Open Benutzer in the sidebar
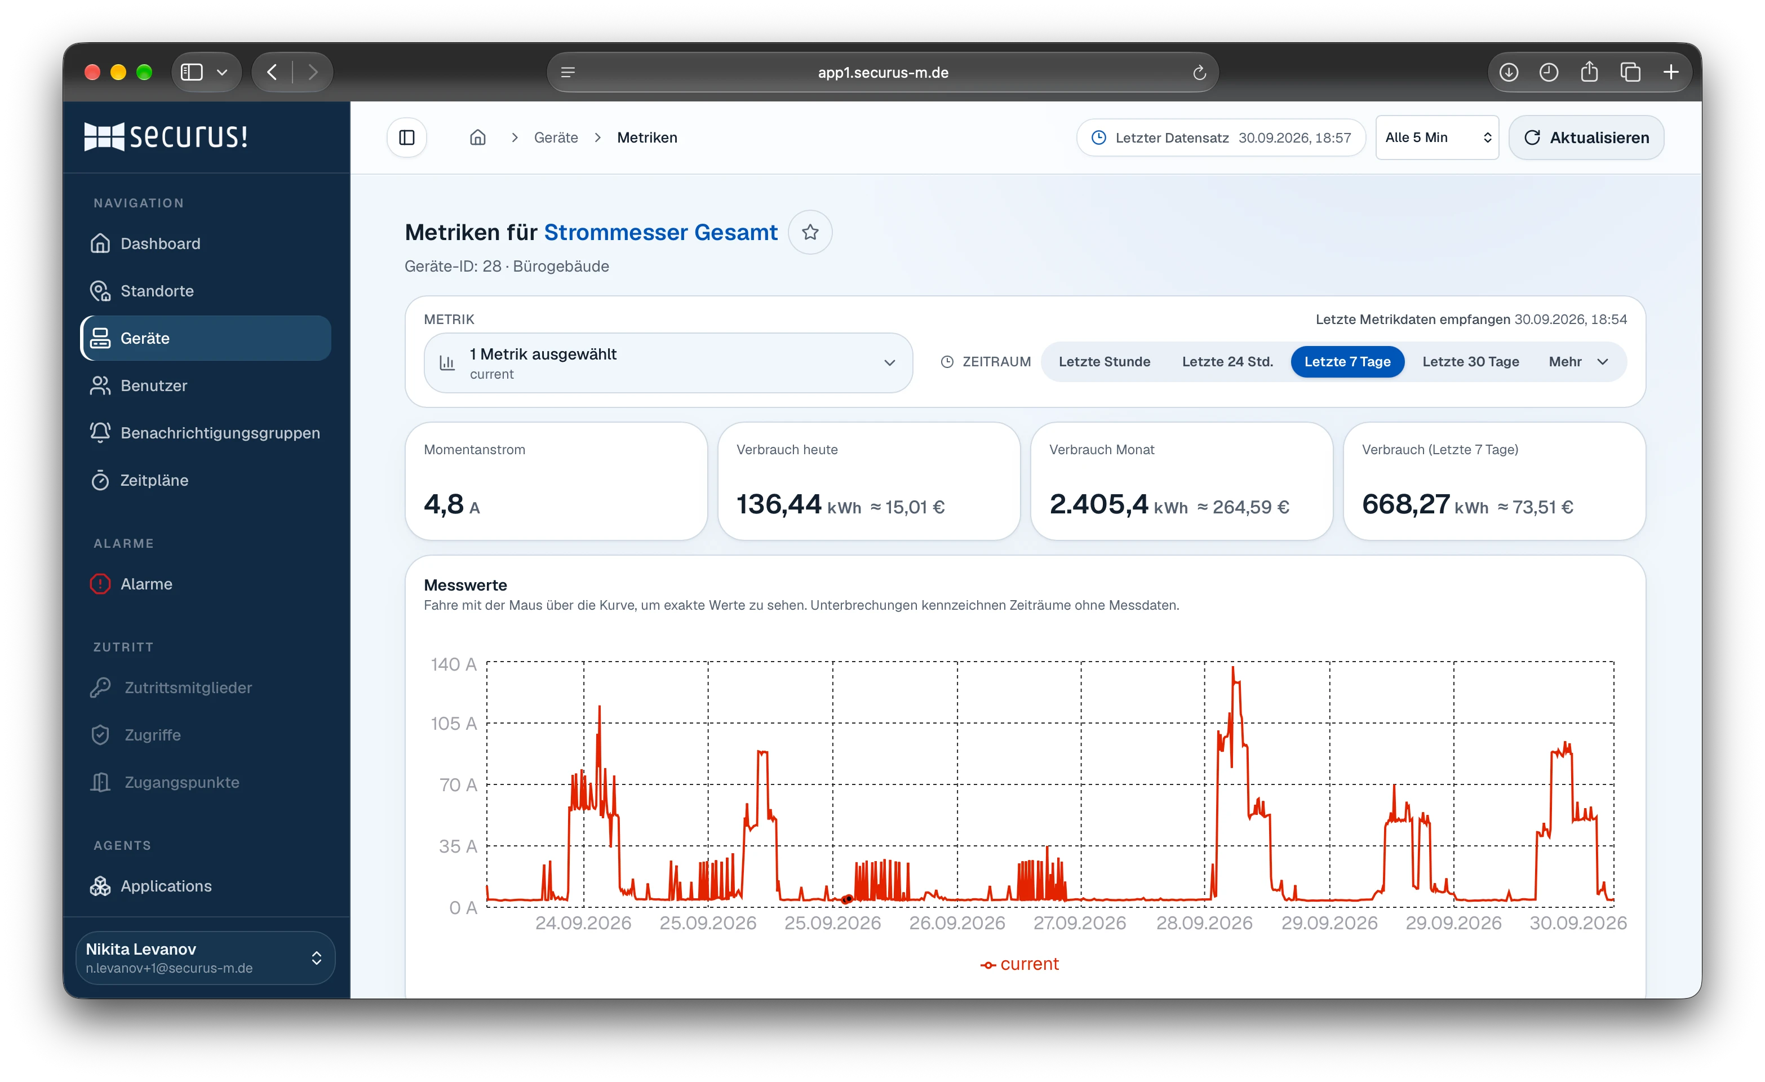1765x1082 pixels. point(206,385)
